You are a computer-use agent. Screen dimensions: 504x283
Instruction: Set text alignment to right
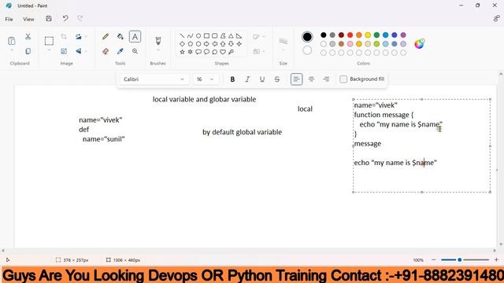point(326,79)
